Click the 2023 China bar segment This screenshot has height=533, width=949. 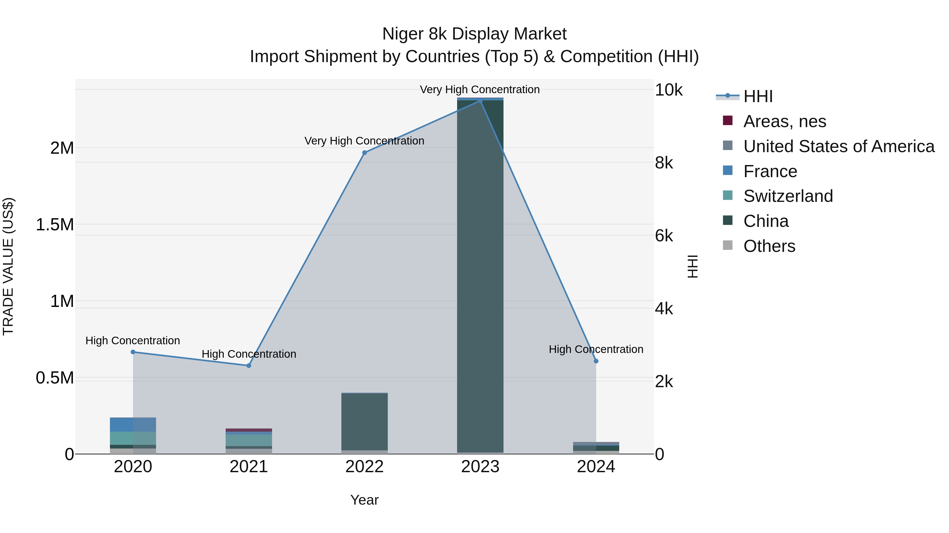(480, 276)
